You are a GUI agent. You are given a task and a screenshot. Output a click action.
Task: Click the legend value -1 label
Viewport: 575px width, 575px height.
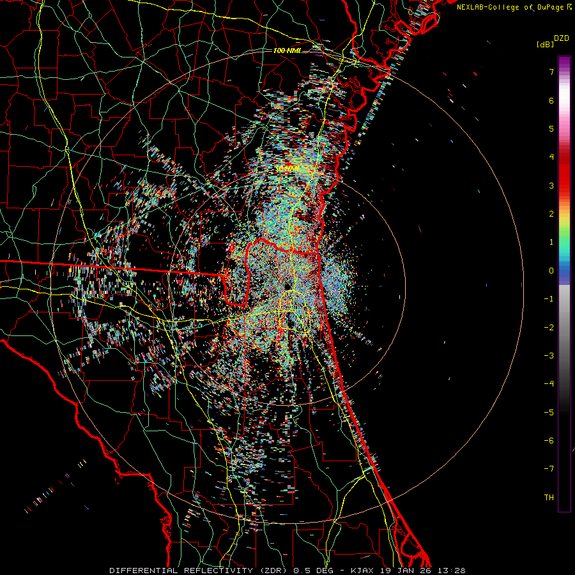tap(549, 299)
